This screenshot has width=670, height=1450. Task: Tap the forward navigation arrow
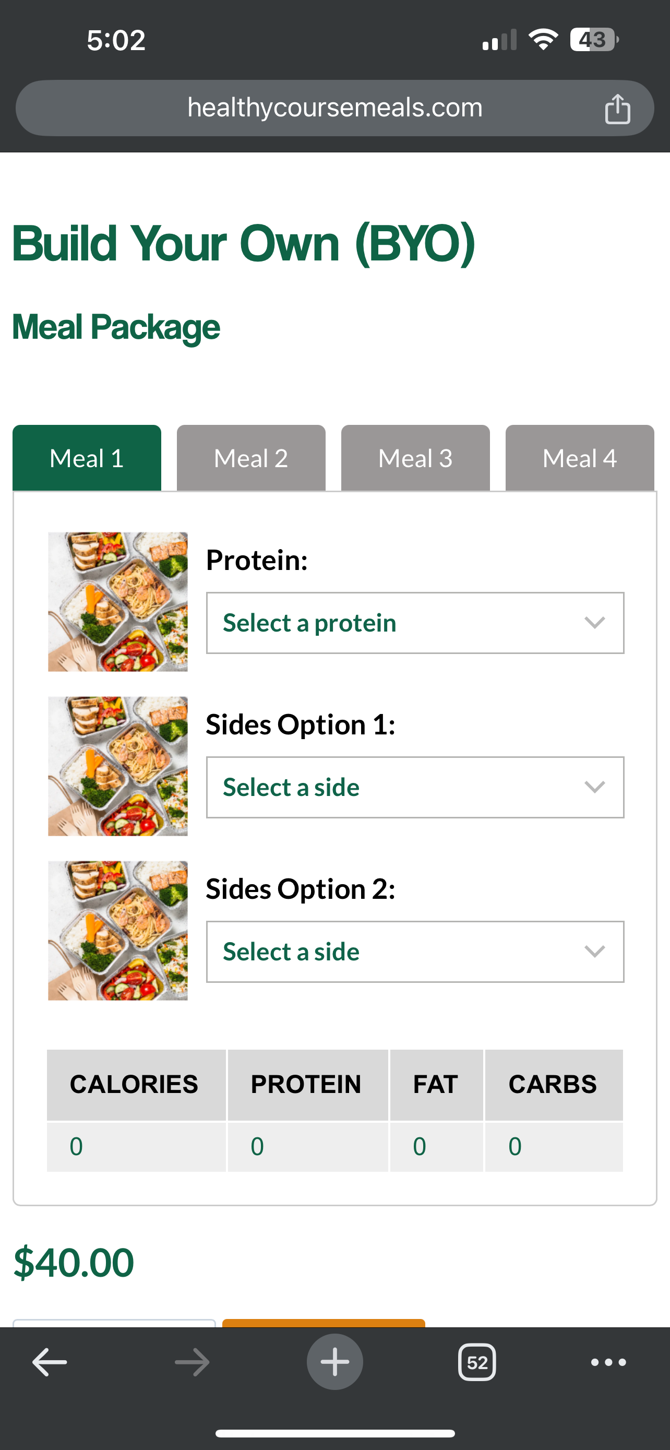click(192, 1362)
